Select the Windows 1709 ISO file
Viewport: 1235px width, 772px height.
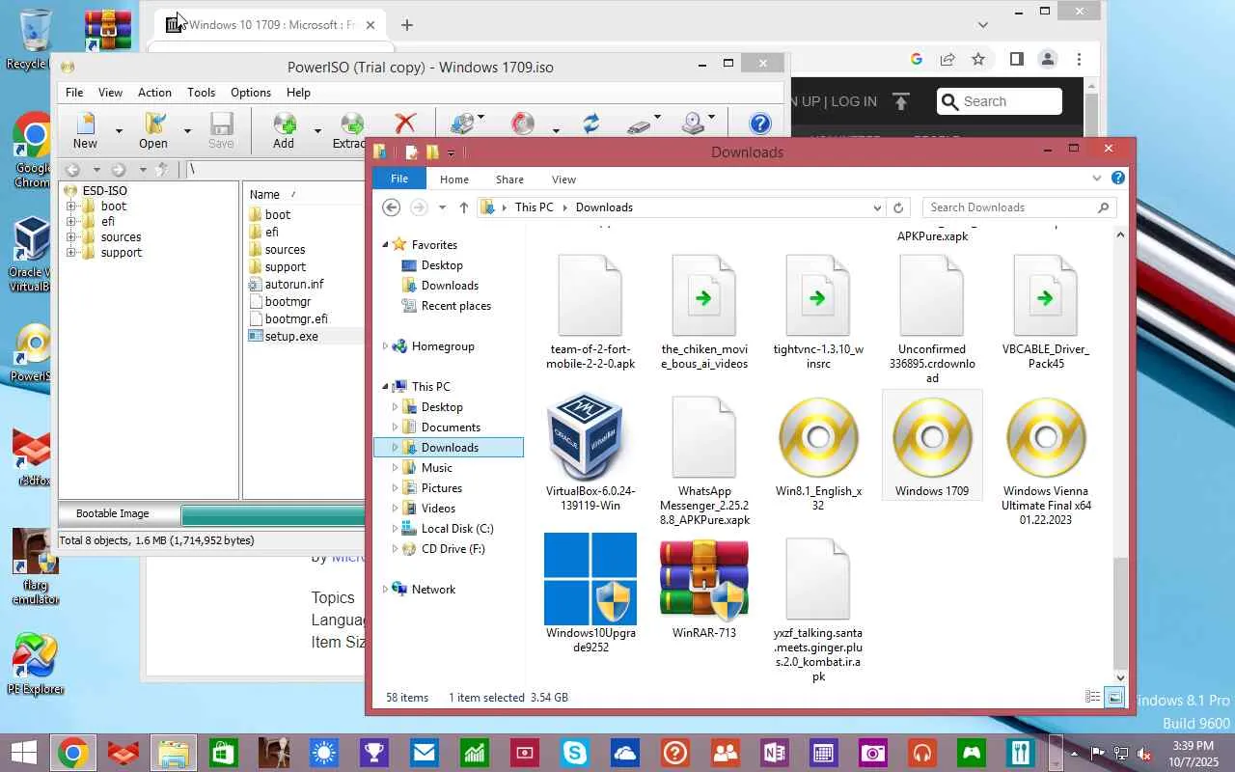click(932, 447)
